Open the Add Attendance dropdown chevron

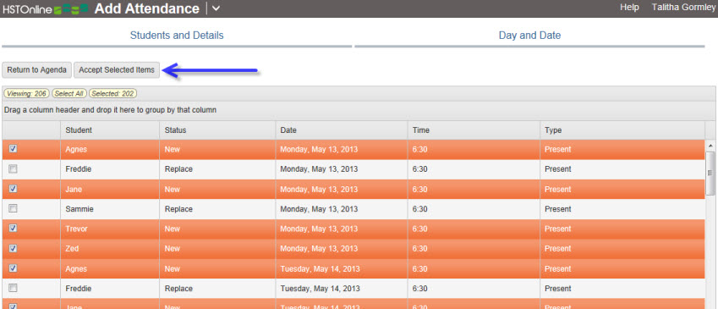(x=216, y=8)
